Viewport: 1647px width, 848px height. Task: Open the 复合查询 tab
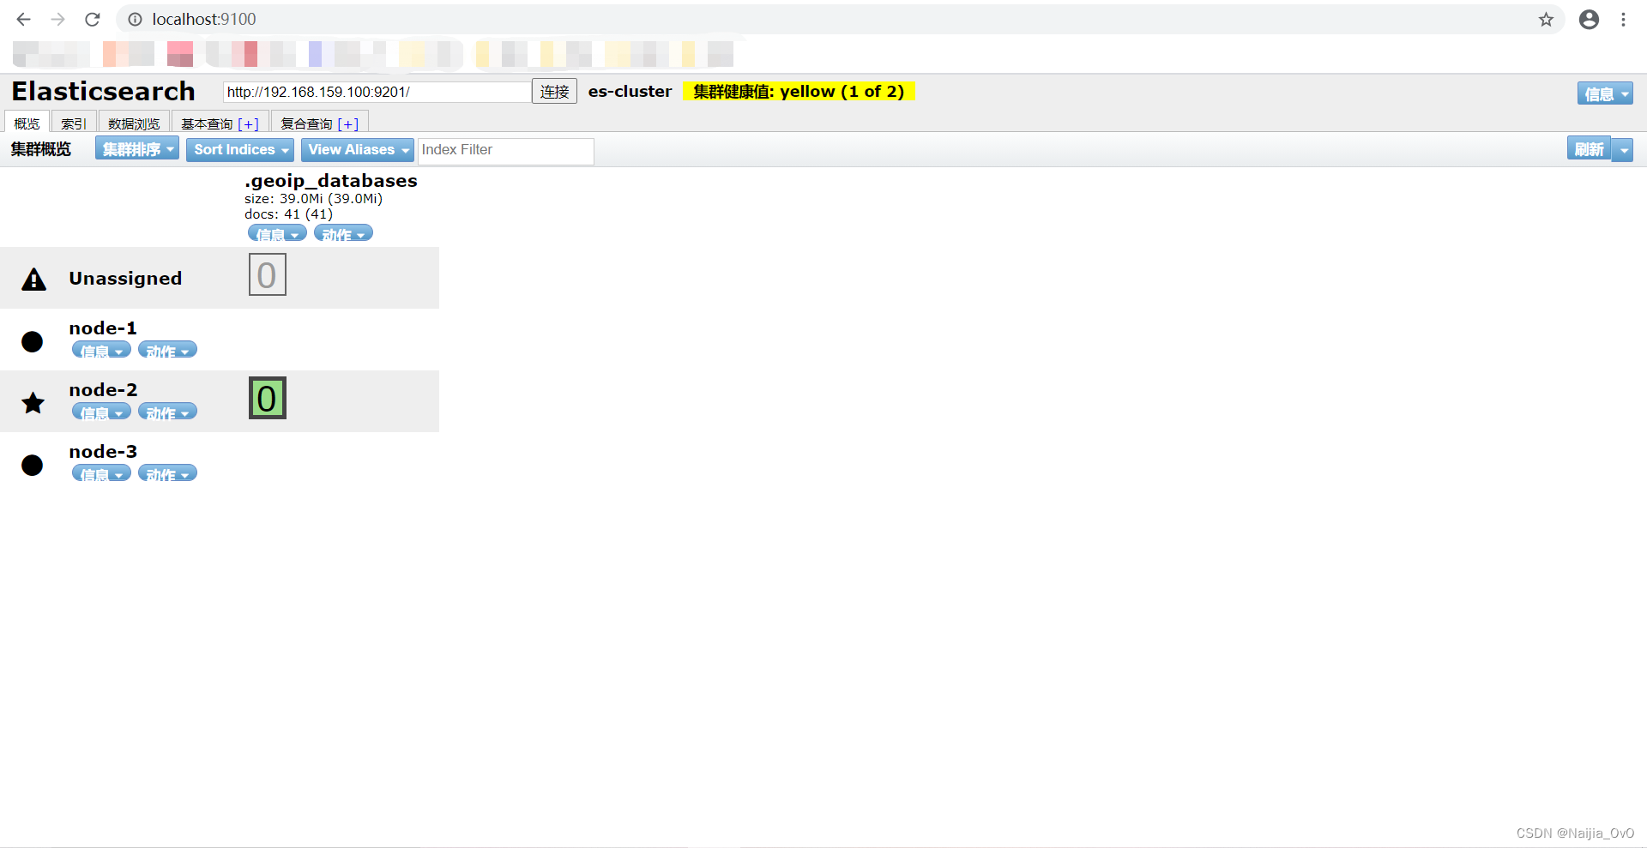point(306,123)
